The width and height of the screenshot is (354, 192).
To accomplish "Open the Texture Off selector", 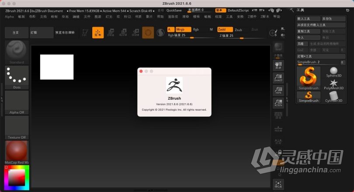I will coord(17,128).
